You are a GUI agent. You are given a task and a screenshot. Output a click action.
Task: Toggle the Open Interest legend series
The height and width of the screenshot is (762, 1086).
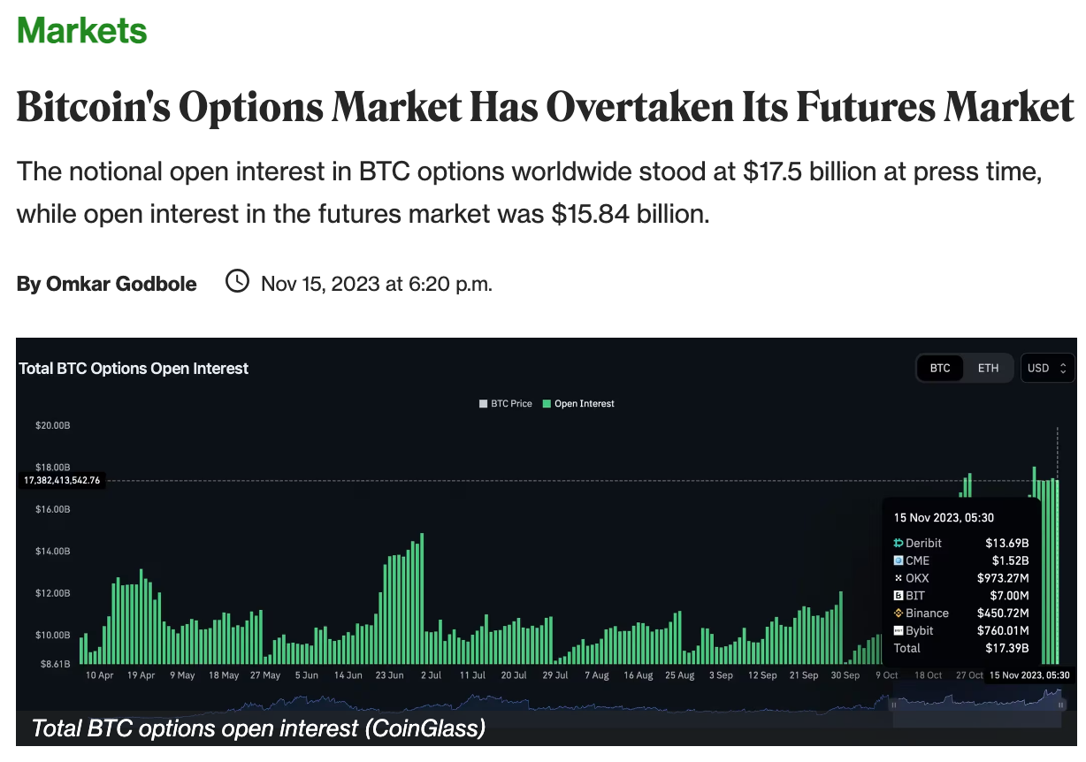tap(578, 404)
